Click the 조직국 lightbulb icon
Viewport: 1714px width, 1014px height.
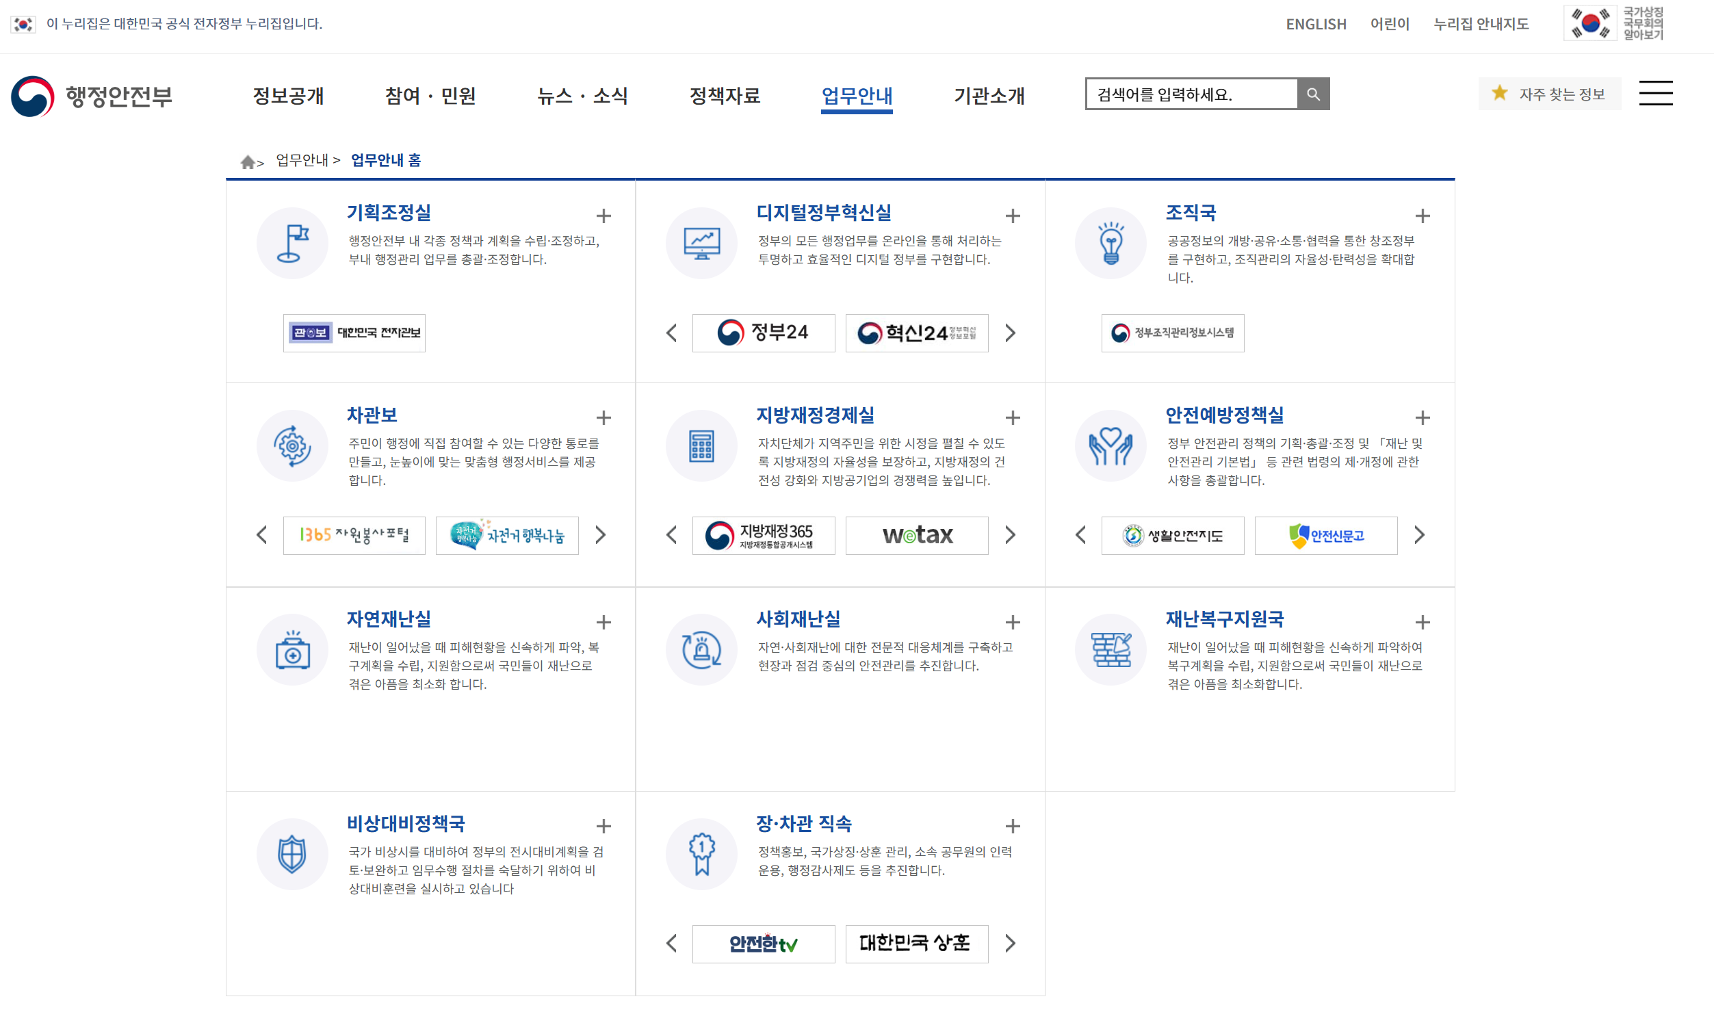click(x=1110, y=243)
